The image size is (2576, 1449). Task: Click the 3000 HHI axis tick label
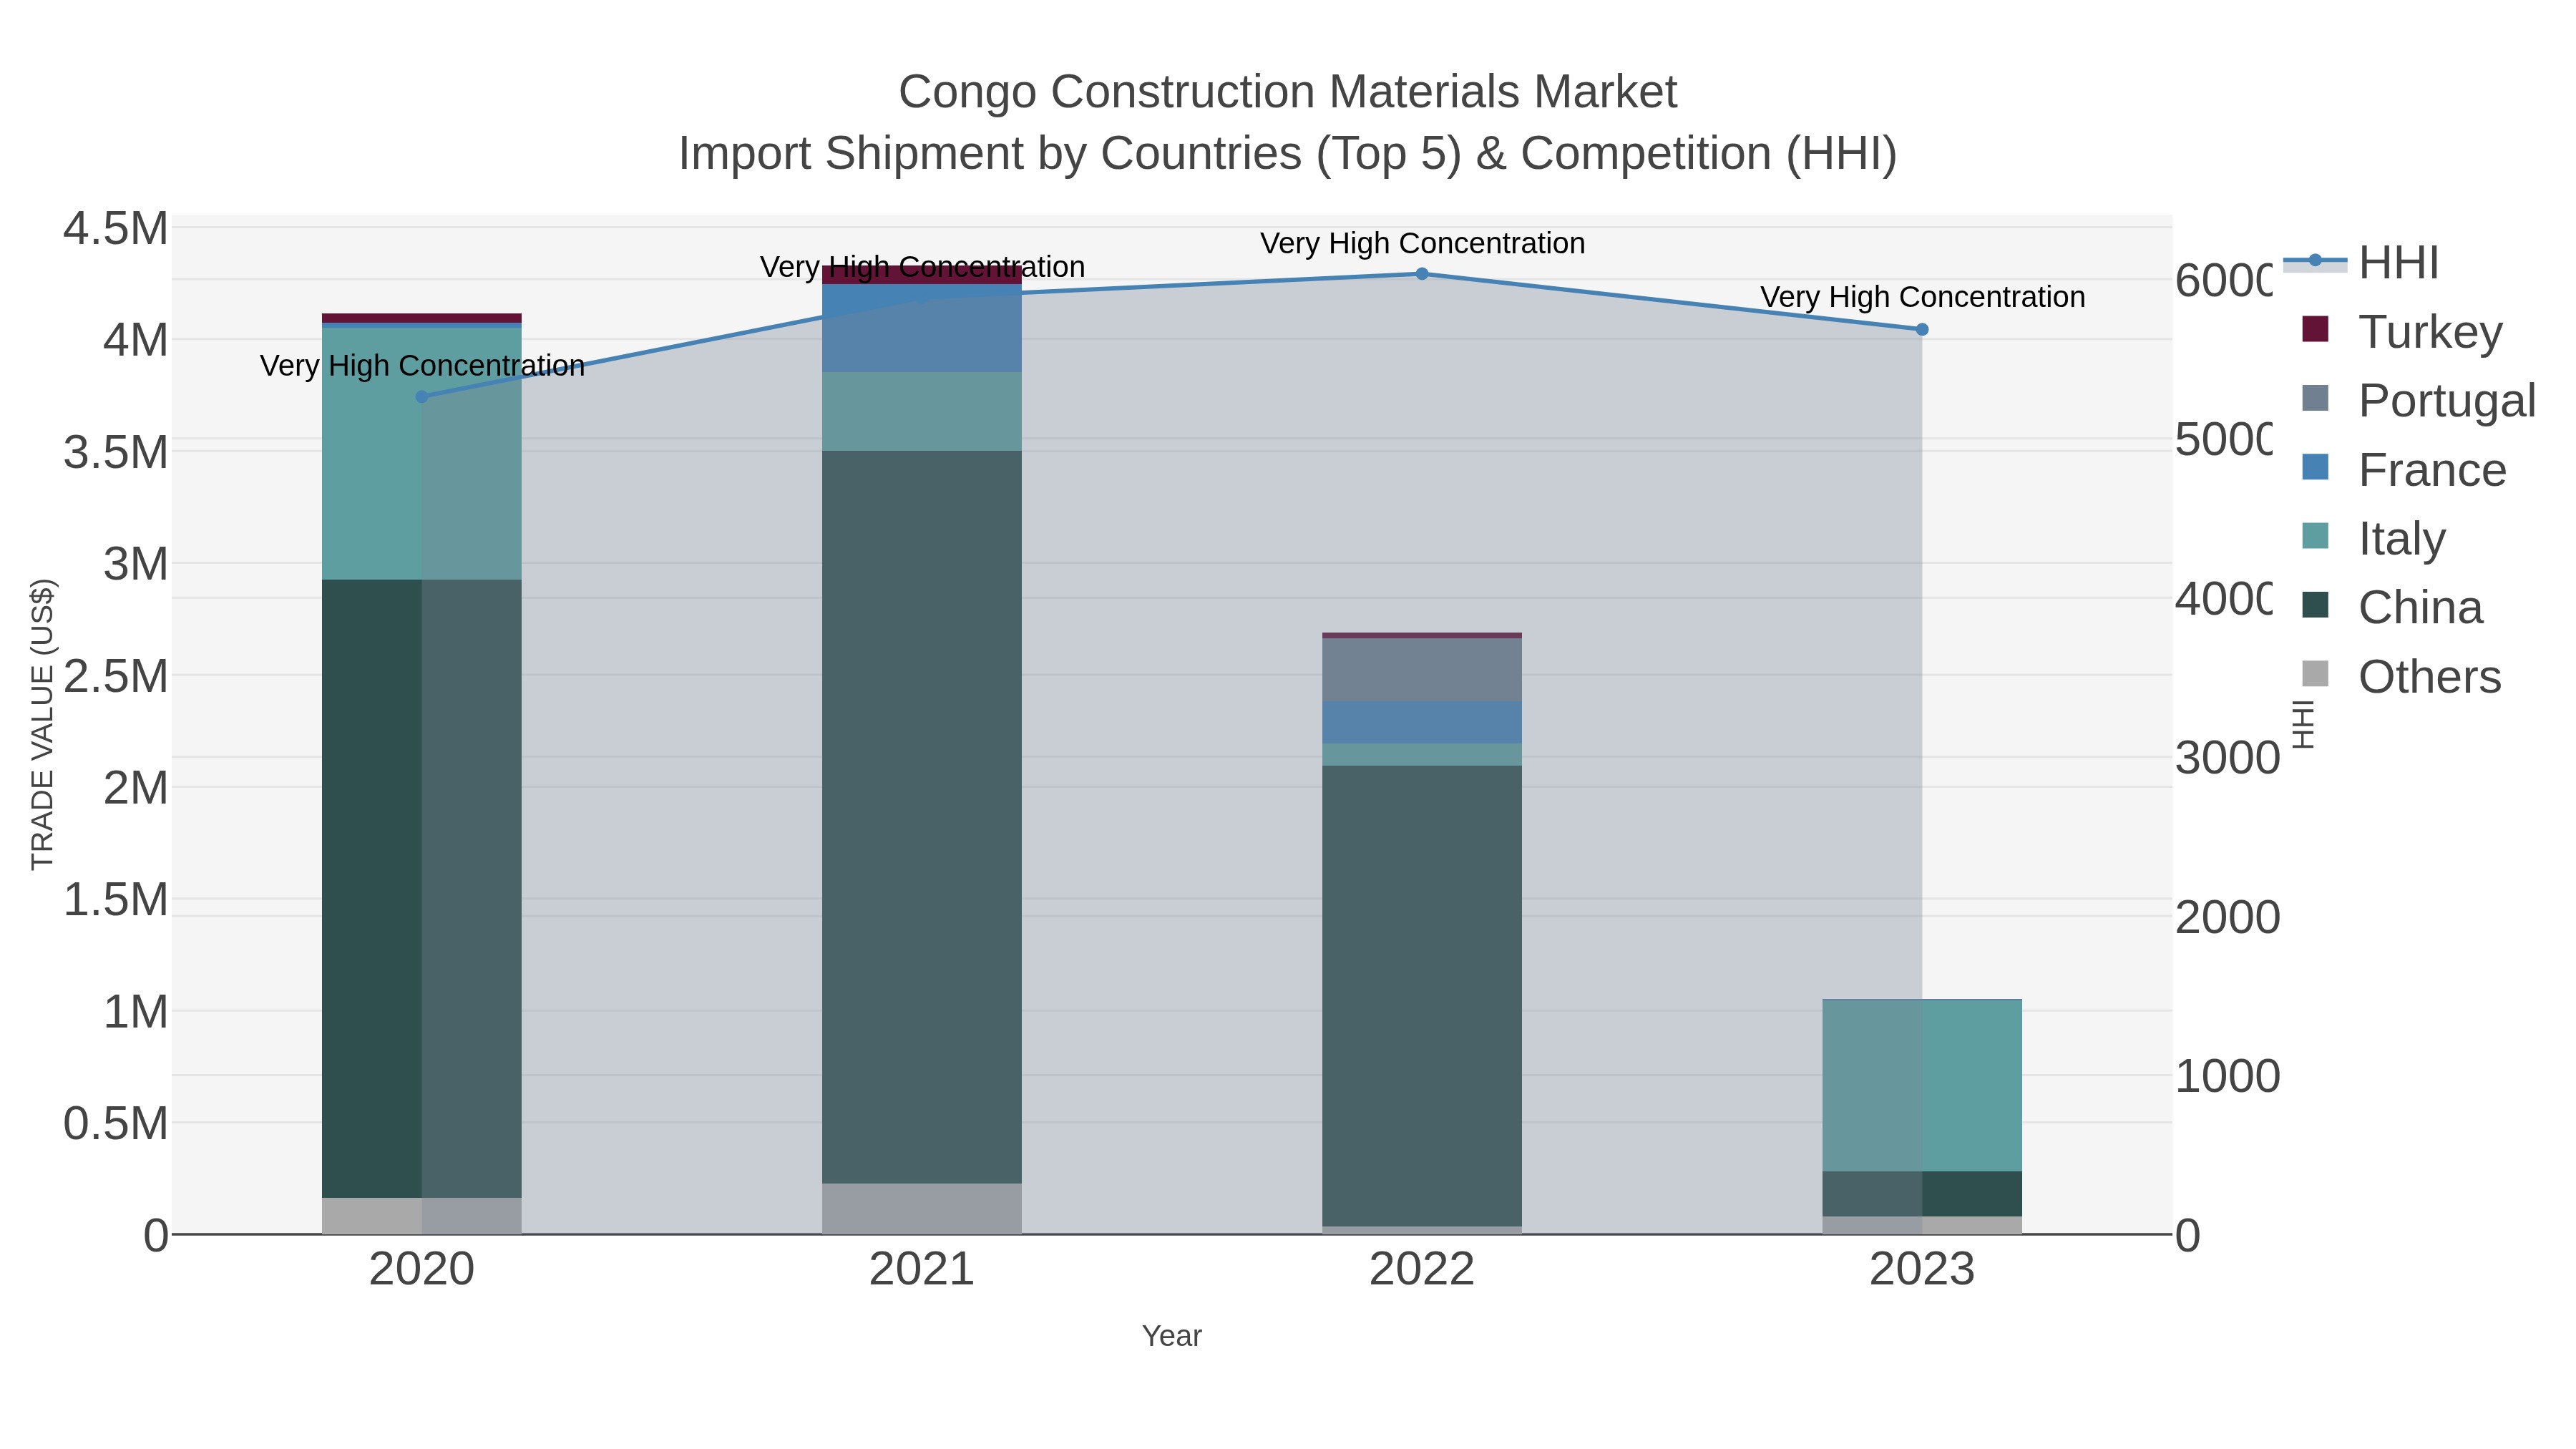(2228, 758)
